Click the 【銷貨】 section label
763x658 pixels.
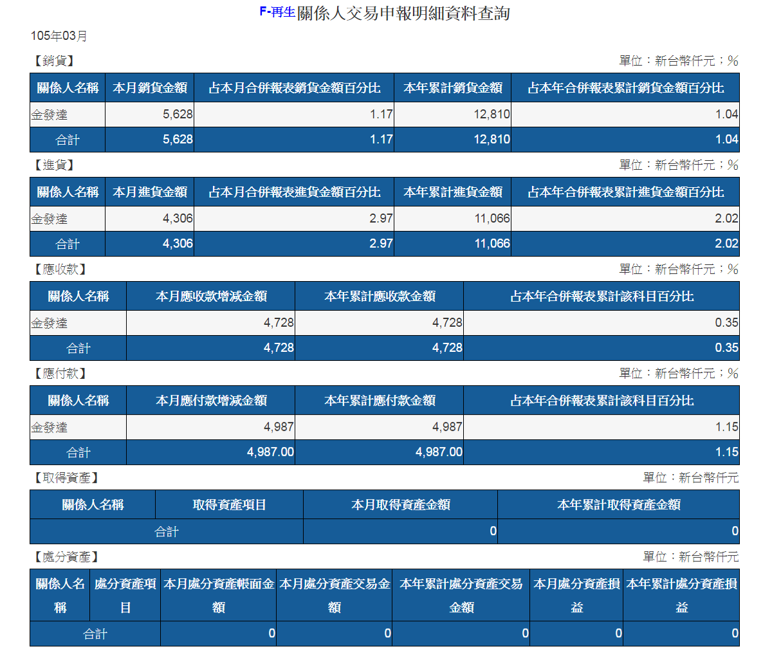point(55,61)
